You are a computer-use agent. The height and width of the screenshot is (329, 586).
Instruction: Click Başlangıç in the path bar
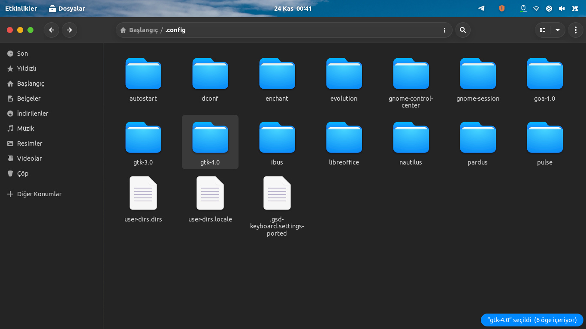(143, 30)
